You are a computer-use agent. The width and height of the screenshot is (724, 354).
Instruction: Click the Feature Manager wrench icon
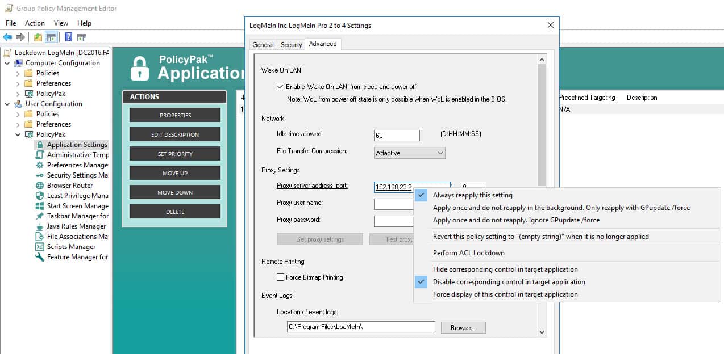[x=40, y=257]
